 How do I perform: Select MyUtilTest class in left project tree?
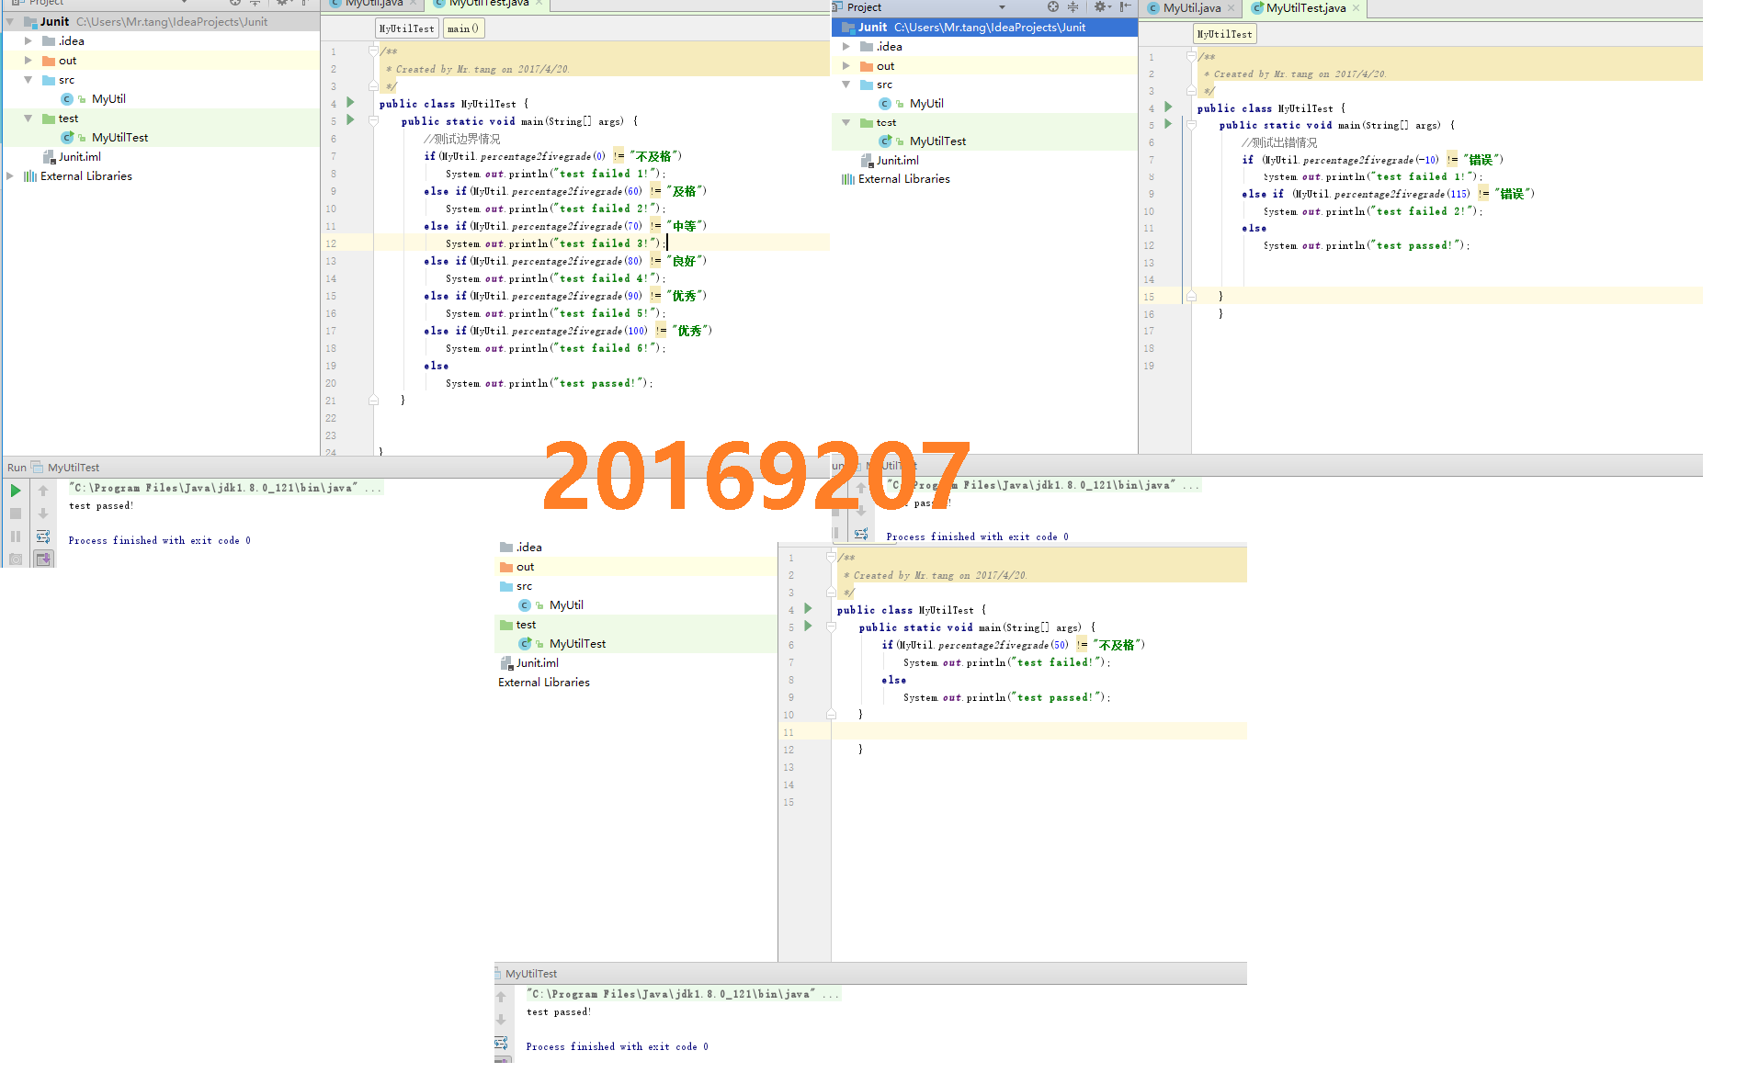[119, 138]
